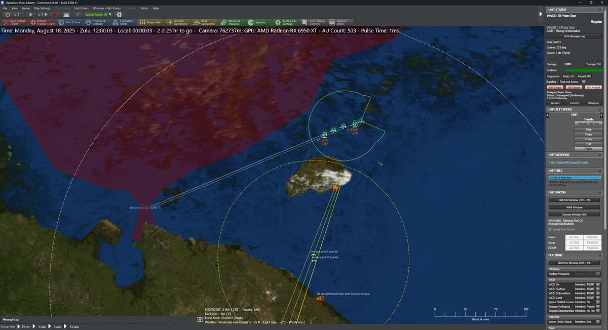Collapse the UNIT STATUS panel
The image size is (608, 330).
600,10
